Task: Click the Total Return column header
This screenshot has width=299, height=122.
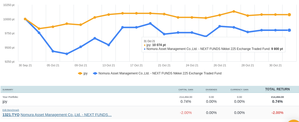Action: [x=277, y=89]
